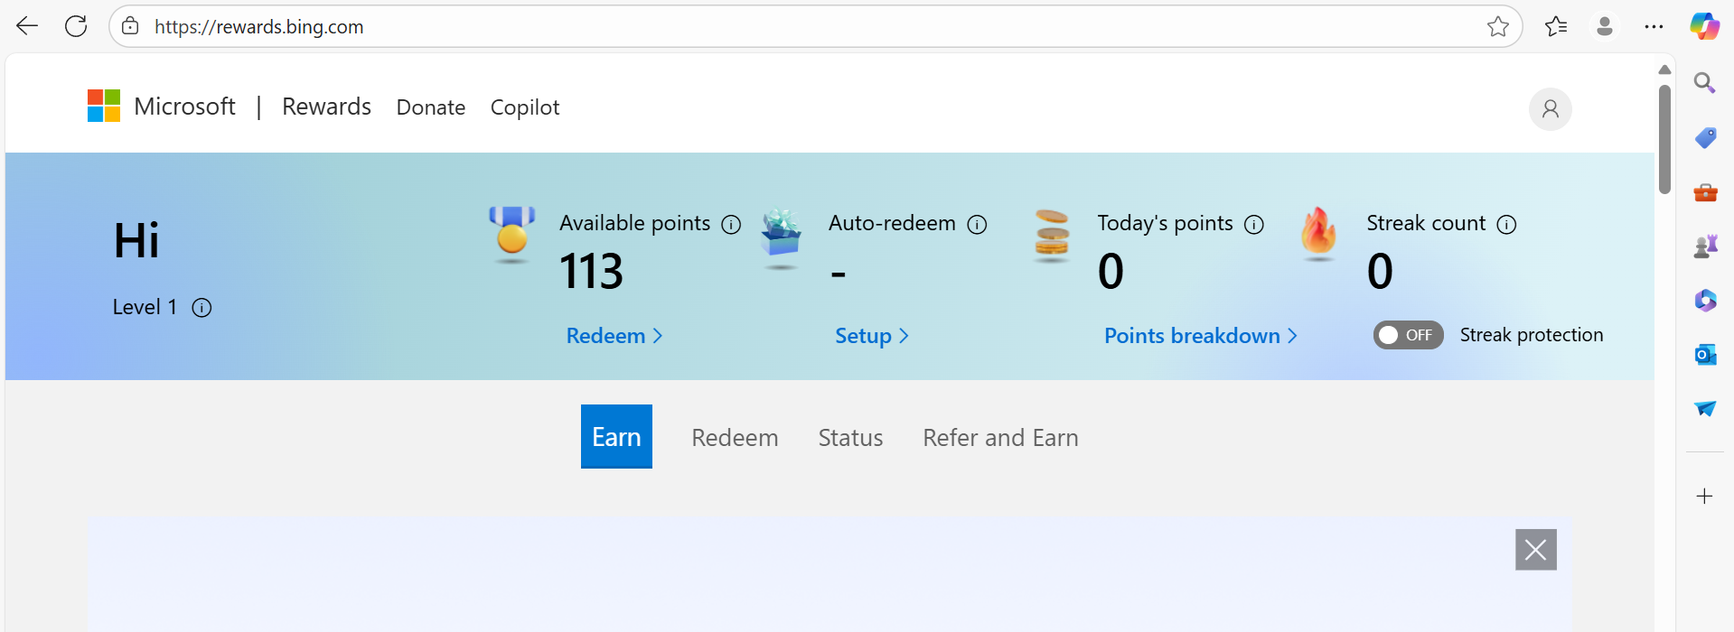
Task: Open the Points breakdown link
Action: click(x=1201, y=336)
